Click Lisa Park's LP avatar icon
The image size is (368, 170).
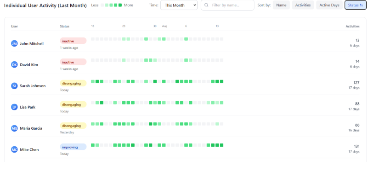[14, 107]
